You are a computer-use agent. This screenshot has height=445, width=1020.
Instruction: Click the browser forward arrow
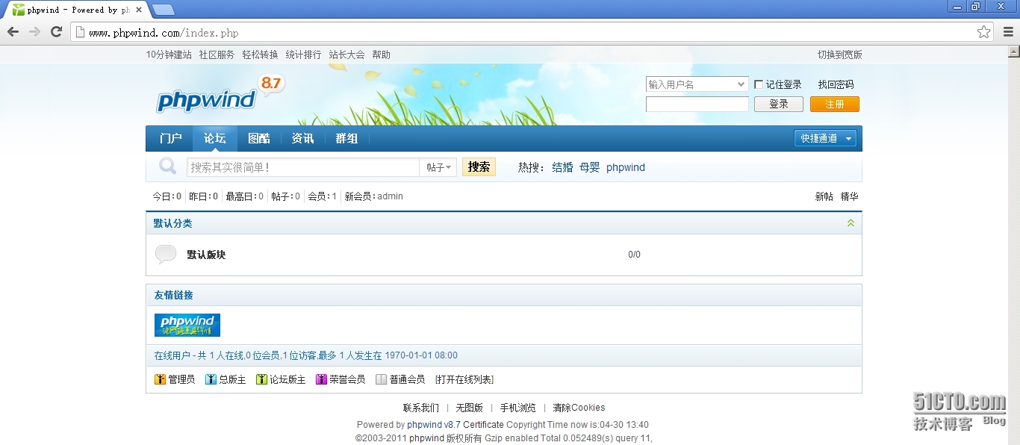[x=34, y=31]
